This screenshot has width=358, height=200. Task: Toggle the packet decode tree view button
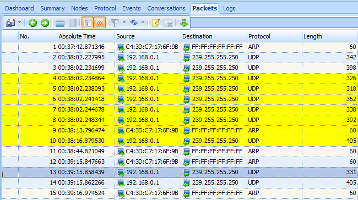pos(88,23)
